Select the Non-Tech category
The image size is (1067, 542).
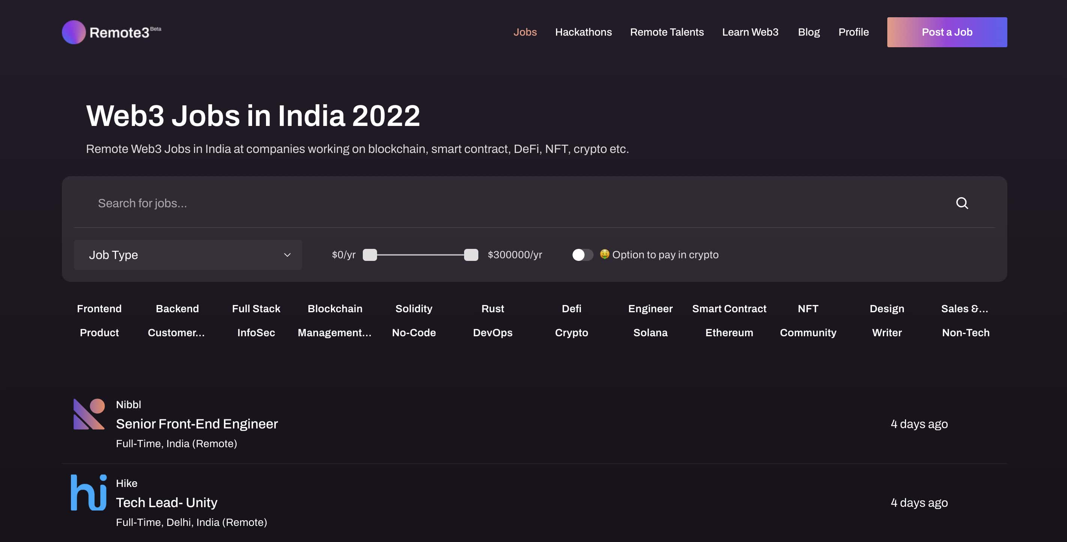tap(966, 332)
